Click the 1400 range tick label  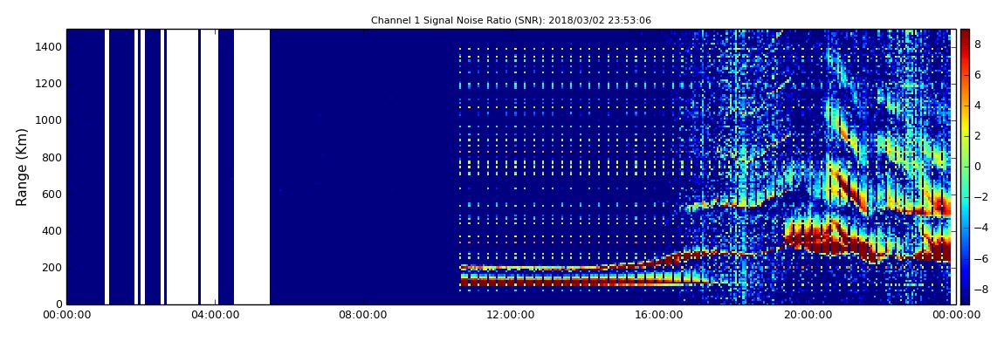[49, 47]
